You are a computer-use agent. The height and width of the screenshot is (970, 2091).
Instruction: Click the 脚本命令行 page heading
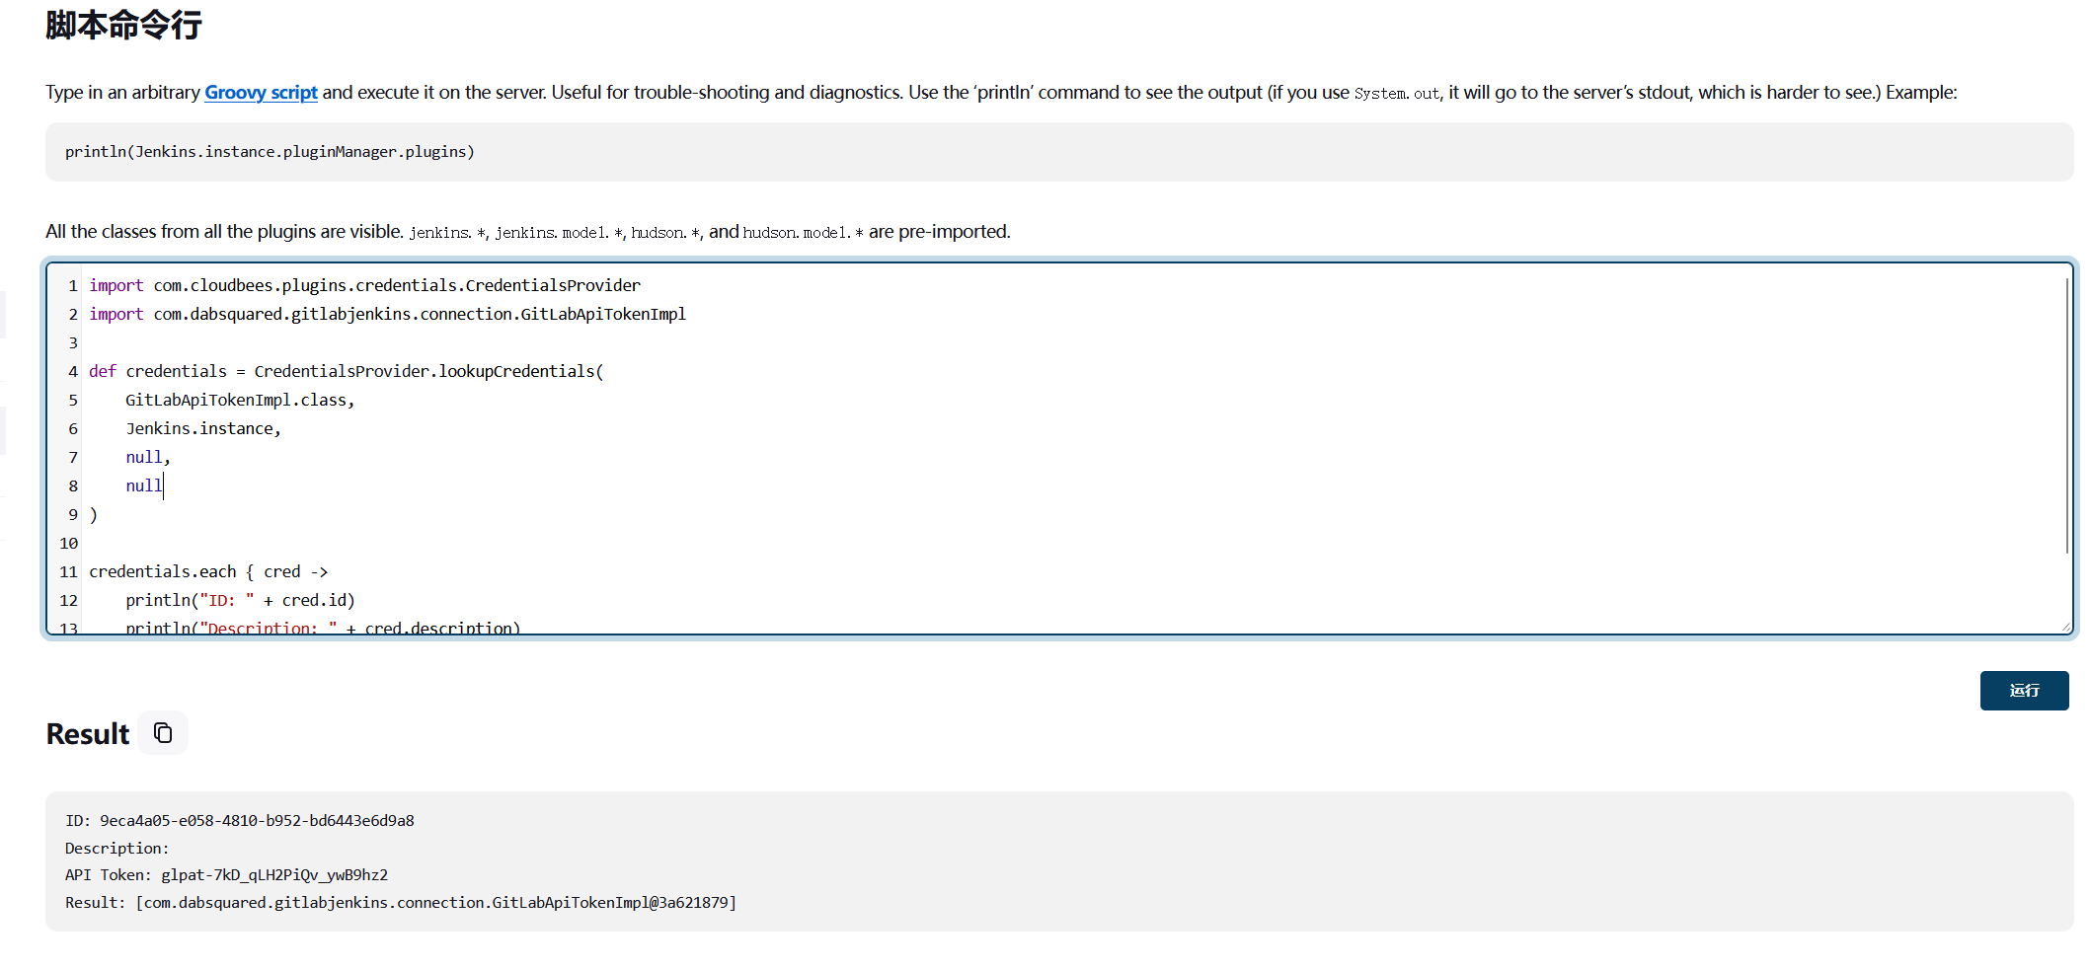(123, 25)
